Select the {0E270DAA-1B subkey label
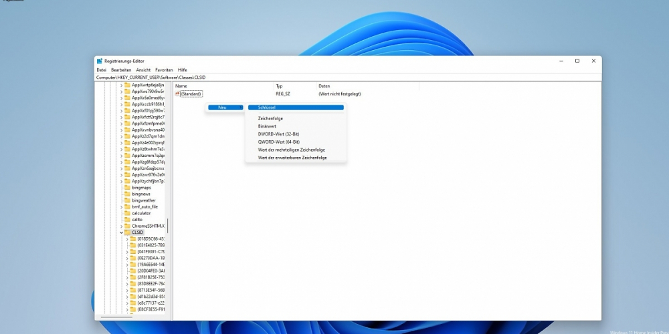The width and height of the screenshot is (669, 334). point(151,258)
